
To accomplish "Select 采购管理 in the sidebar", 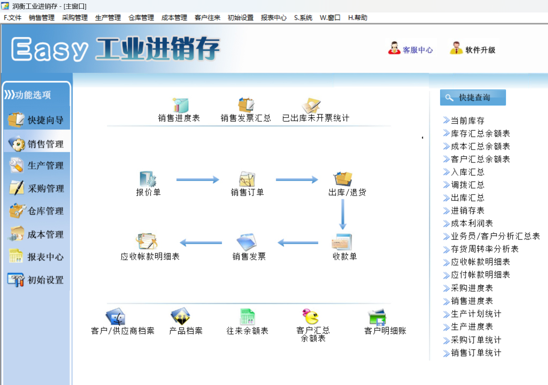I will 37,188.
